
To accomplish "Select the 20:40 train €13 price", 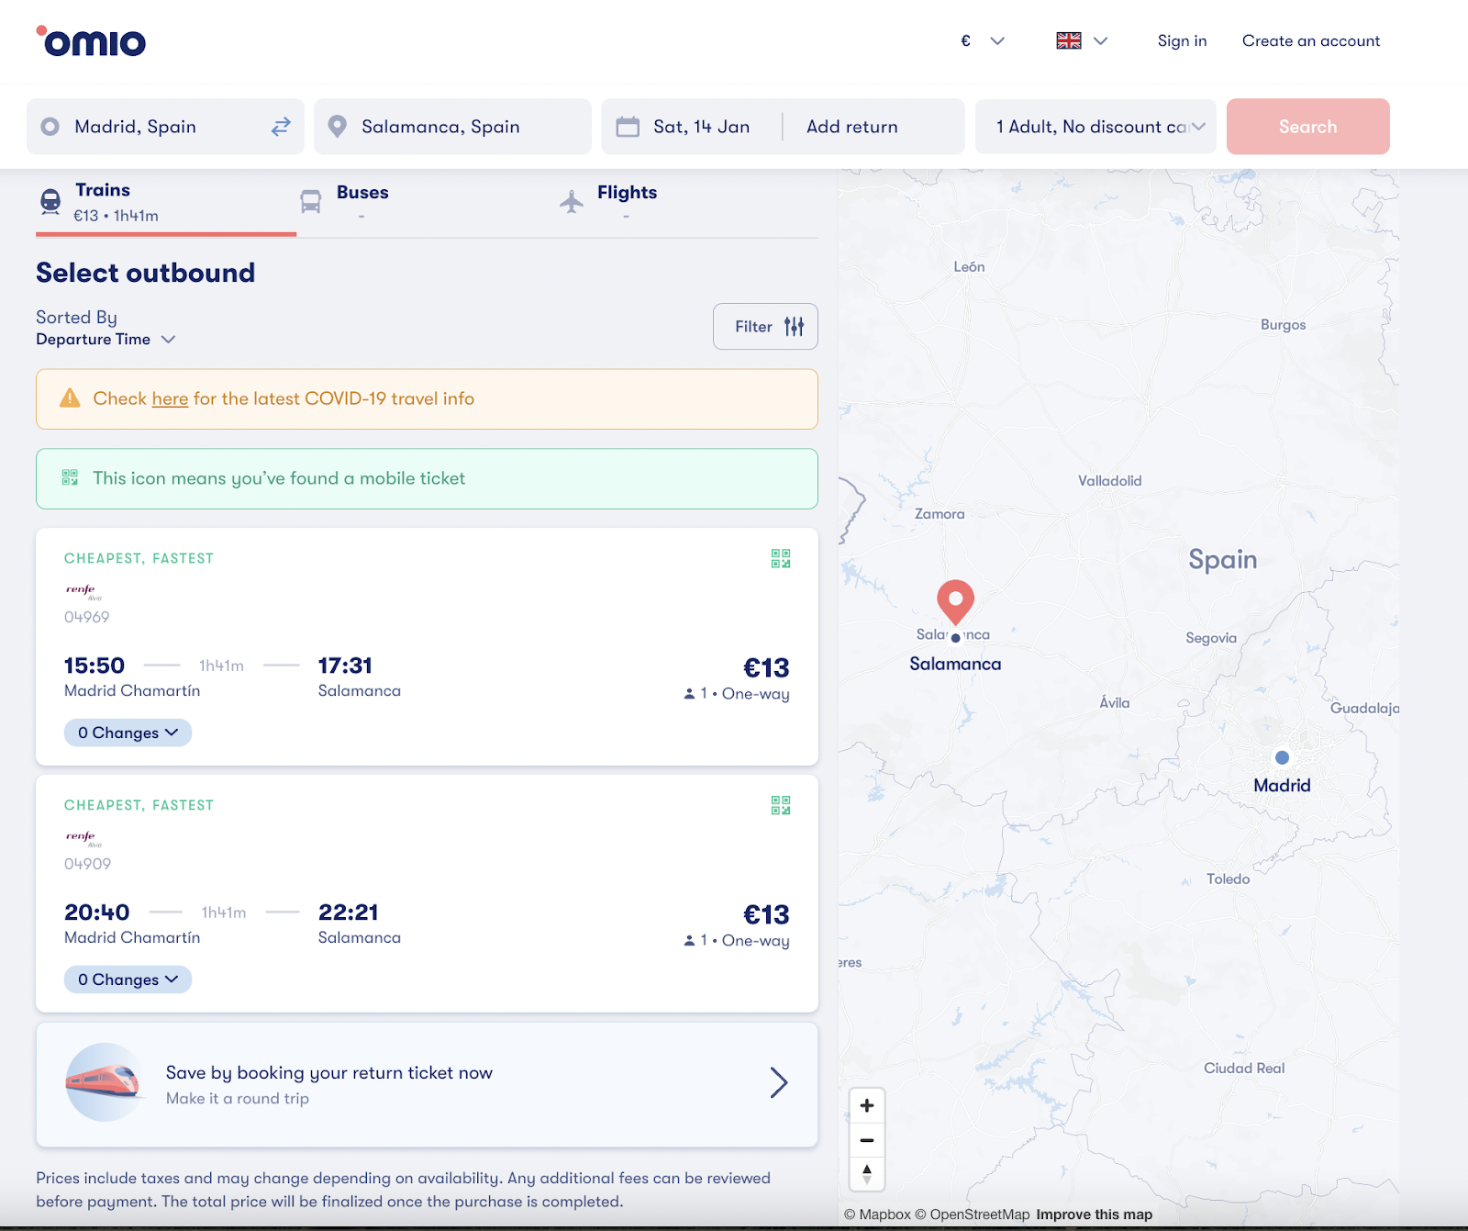I will pyautogui.click(x=766, y=915).
